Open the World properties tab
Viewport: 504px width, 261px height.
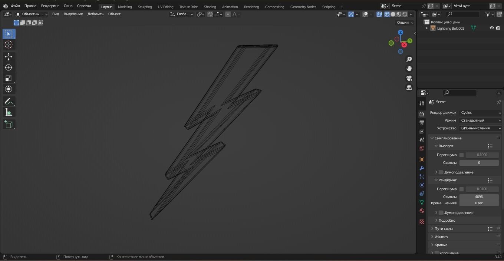pyautogui.click(x=422, y=148)
